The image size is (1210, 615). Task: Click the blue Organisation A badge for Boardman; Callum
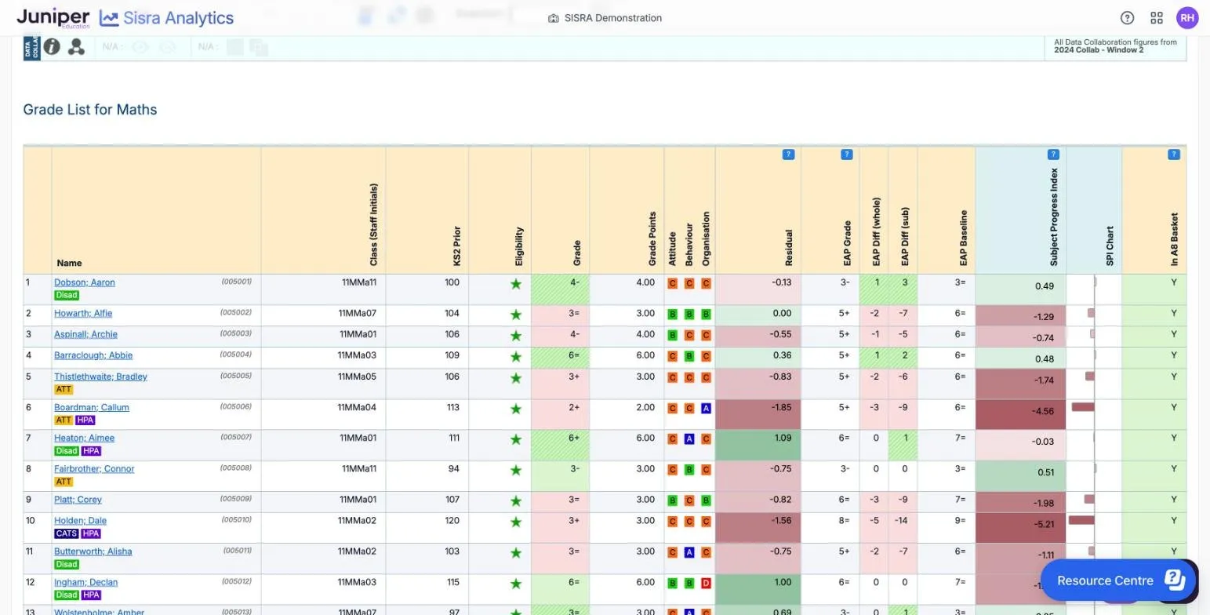pyautogui.click(x=706, y=408)
